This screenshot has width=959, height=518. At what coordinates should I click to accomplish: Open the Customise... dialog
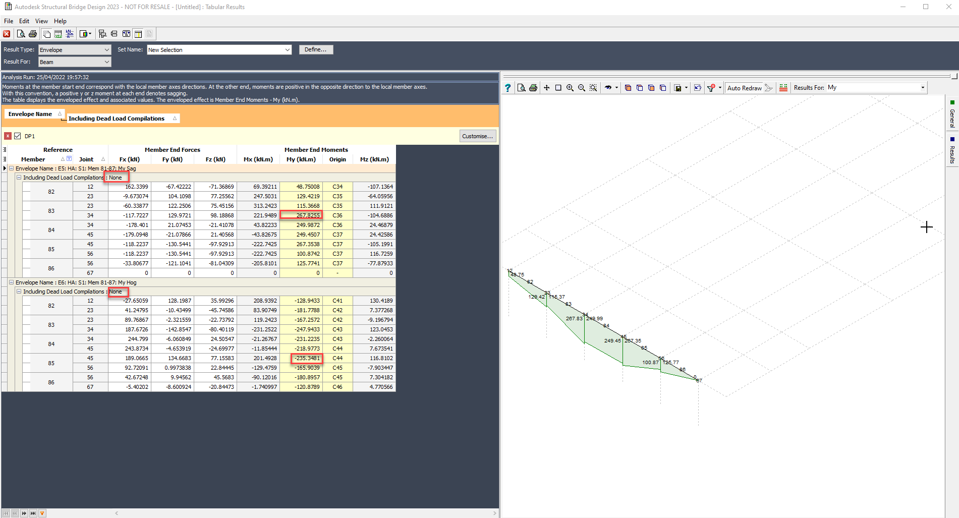pyautogui.click(x=477, y=136)
